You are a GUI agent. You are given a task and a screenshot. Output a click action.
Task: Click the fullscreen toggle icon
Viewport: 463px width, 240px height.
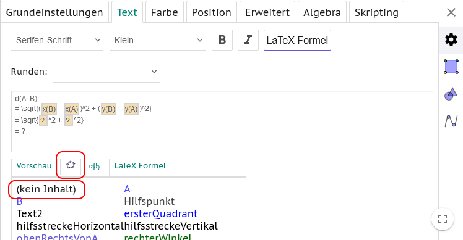tap(443, 219)
